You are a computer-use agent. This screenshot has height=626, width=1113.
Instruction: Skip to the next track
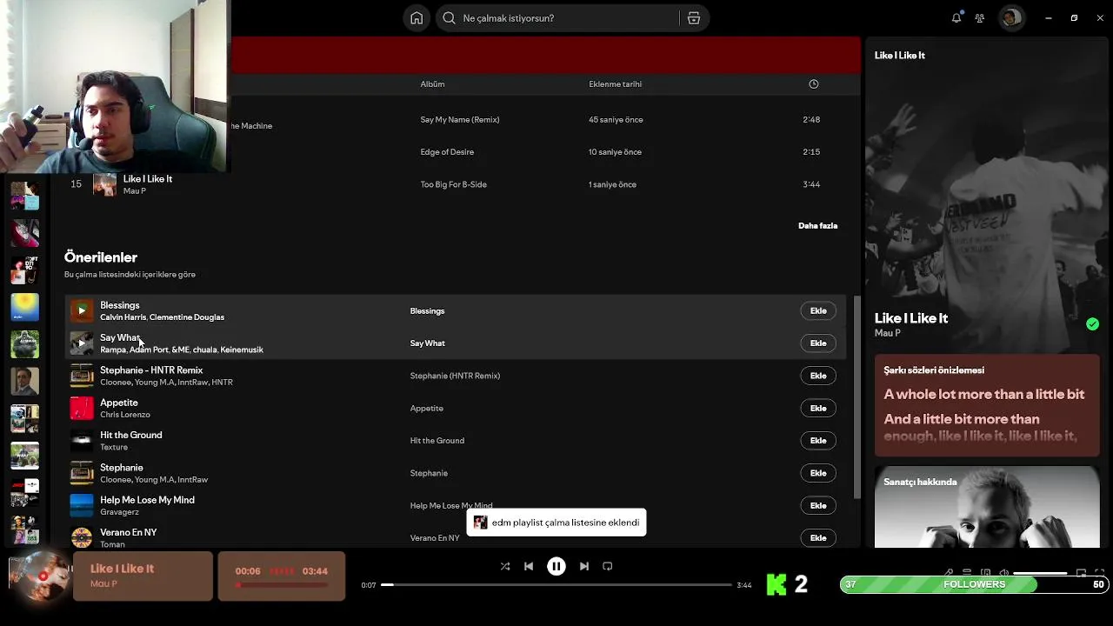click(584, 566)
